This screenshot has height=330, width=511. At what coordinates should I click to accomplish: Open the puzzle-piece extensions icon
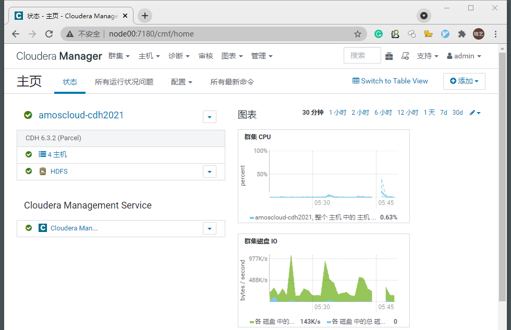tap(462, 34)
